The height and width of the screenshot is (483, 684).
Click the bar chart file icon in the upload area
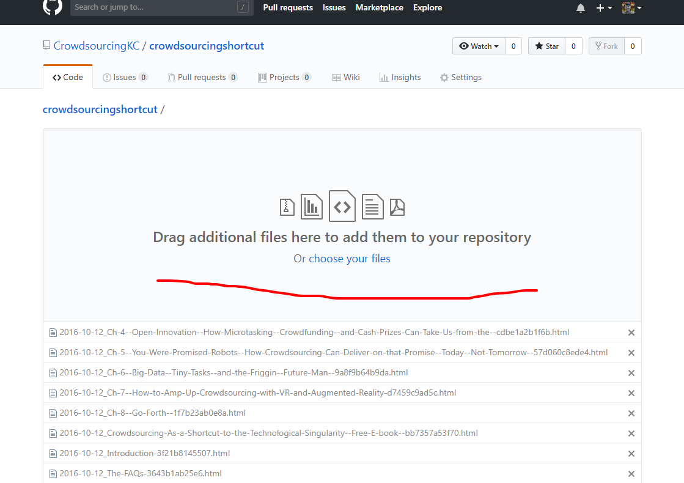point(311,206)
